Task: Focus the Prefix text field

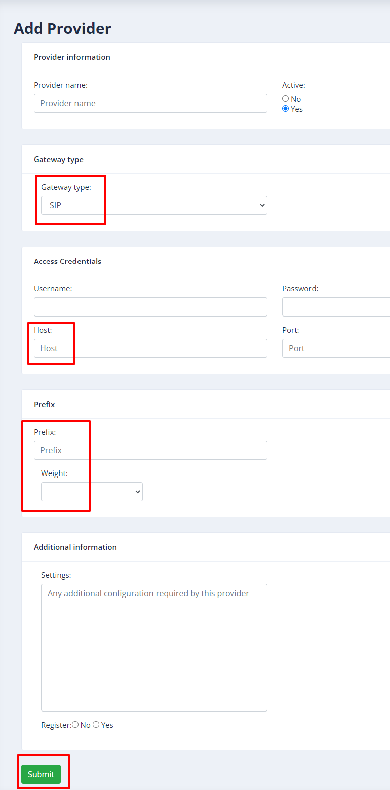Action: coord(150,450)
